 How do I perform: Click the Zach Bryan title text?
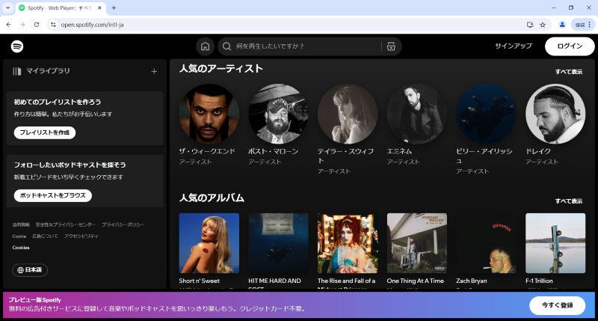point(472,281)
